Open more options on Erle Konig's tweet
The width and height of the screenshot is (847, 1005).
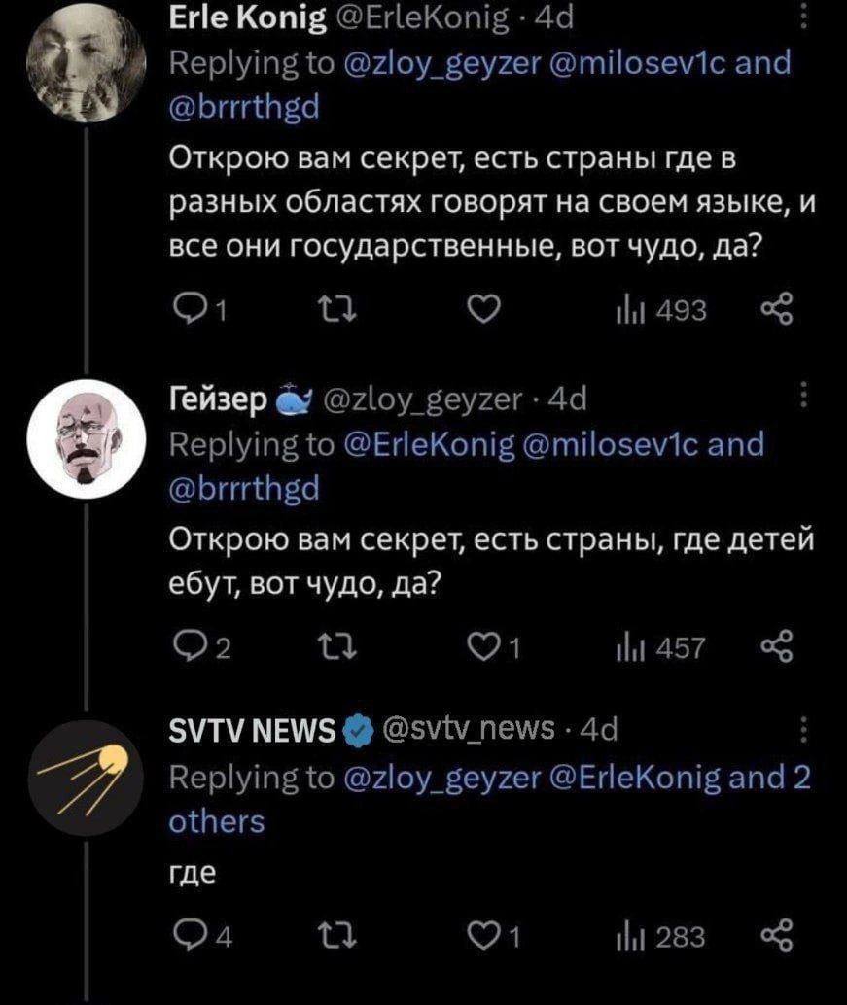pyautogui.click(x=802, y=21)
